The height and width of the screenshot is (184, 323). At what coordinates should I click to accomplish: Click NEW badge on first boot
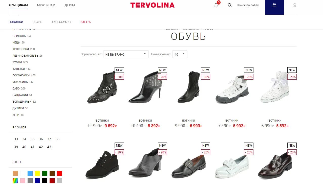coord(119,70)
